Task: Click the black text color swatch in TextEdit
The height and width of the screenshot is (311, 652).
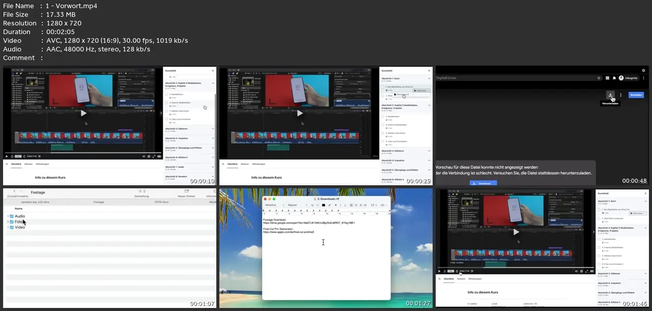Action: (323, 205)
